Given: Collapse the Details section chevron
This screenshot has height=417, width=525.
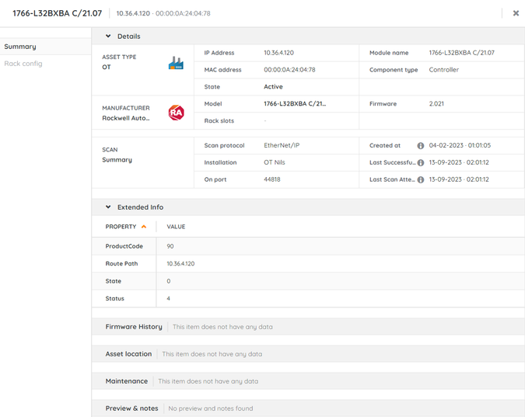Looking at the screenshot, I should (108, 36).
